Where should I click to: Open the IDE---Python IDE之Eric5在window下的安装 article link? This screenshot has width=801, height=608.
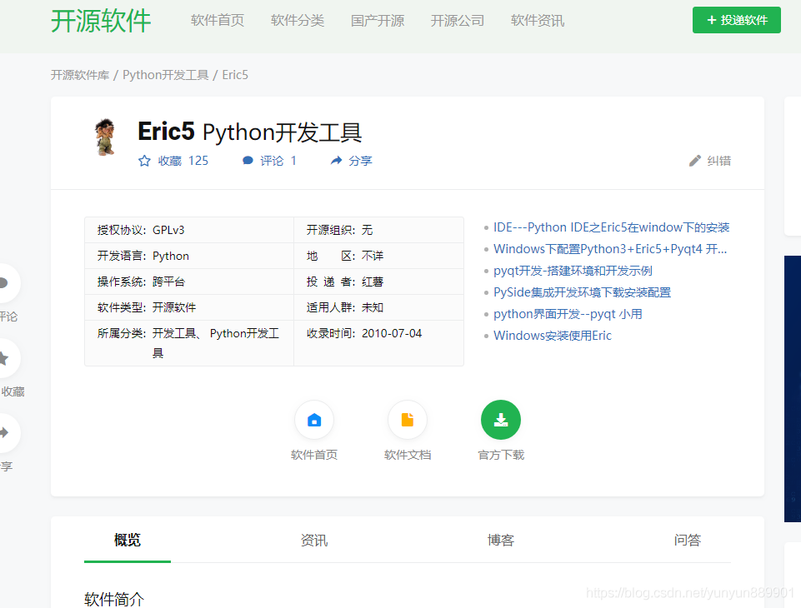(x=611, y=227)
